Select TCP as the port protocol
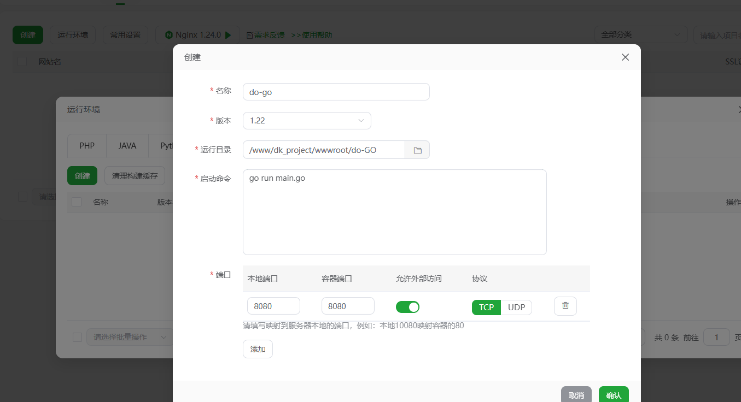Image resolution: width=741 pixels, height=402 pixels. point(486,307)
